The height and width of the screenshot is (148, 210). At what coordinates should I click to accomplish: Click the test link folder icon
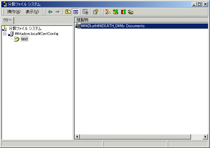[17, 39]
